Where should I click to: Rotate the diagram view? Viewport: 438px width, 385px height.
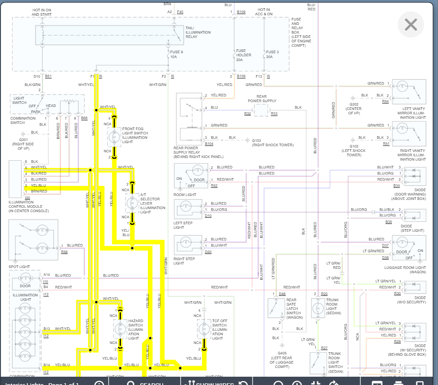334,383
